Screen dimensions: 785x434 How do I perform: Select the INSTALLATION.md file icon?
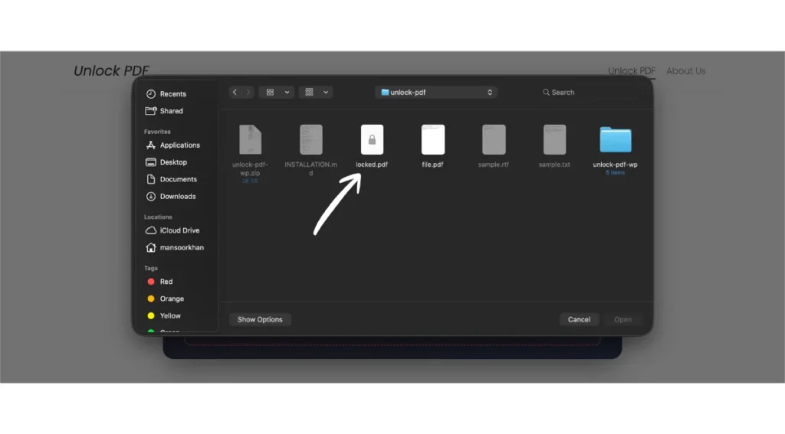(x=310, y=140)
